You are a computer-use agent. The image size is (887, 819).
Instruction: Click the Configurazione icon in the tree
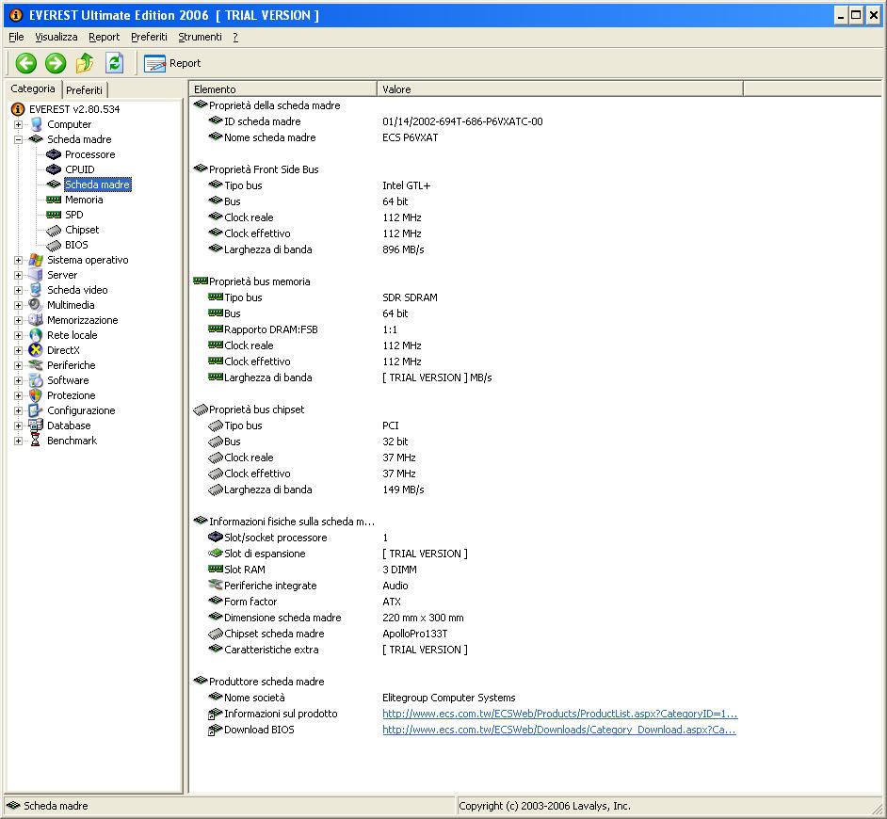pyautogui.click(x=36, y=410)
